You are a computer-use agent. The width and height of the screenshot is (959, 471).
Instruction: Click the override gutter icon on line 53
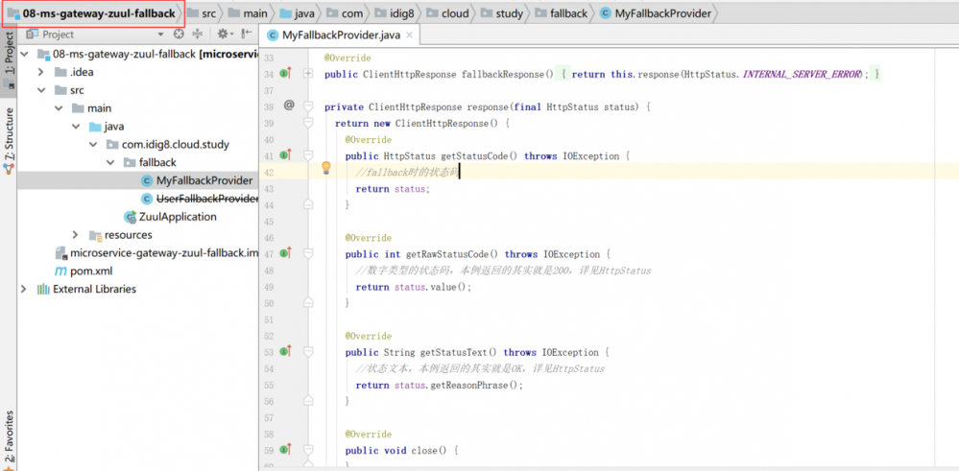coord(285,352)
